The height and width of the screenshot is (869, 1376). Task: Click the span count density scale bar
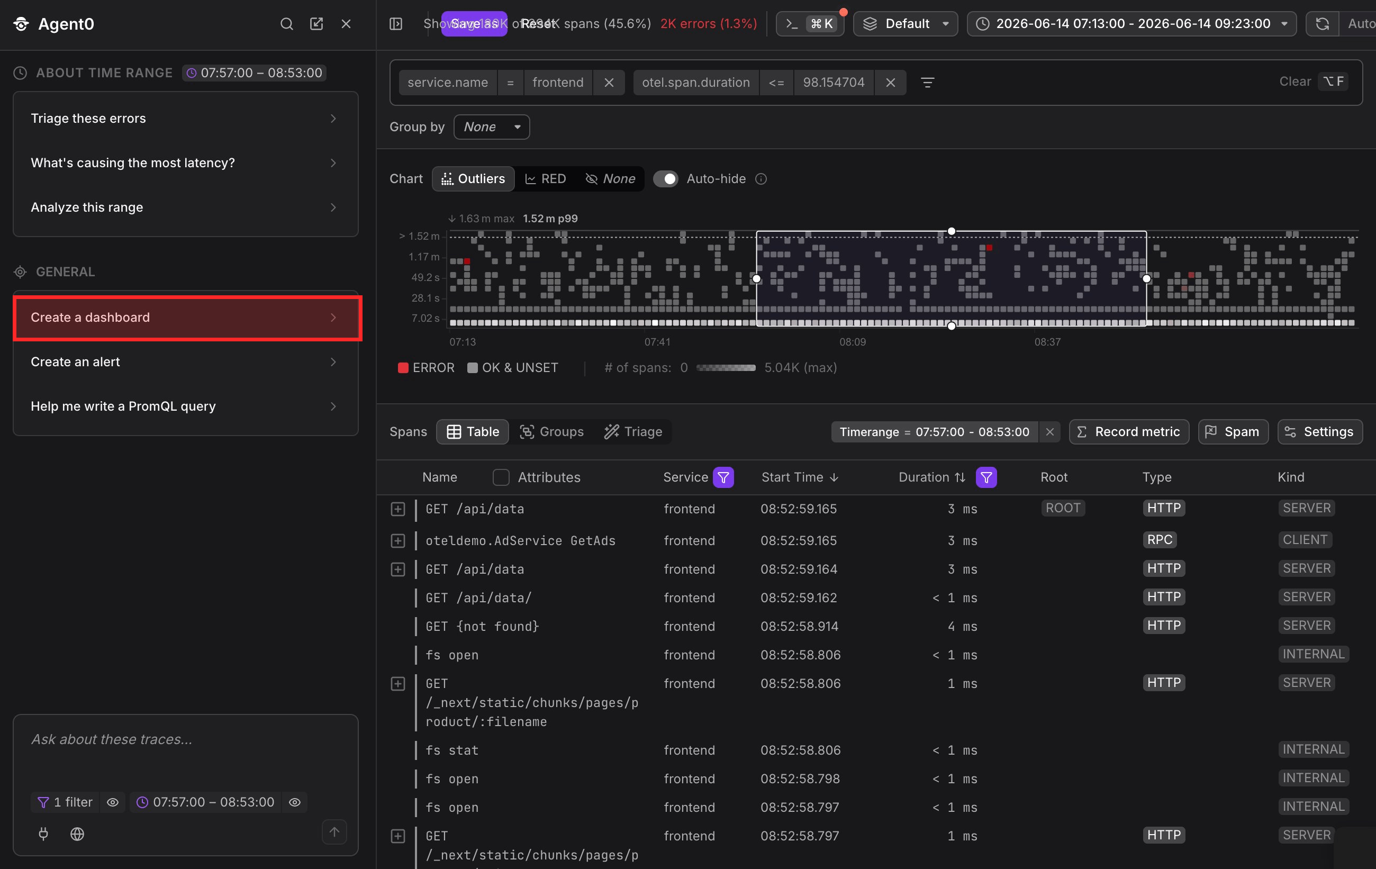click(x=726, y=367)
